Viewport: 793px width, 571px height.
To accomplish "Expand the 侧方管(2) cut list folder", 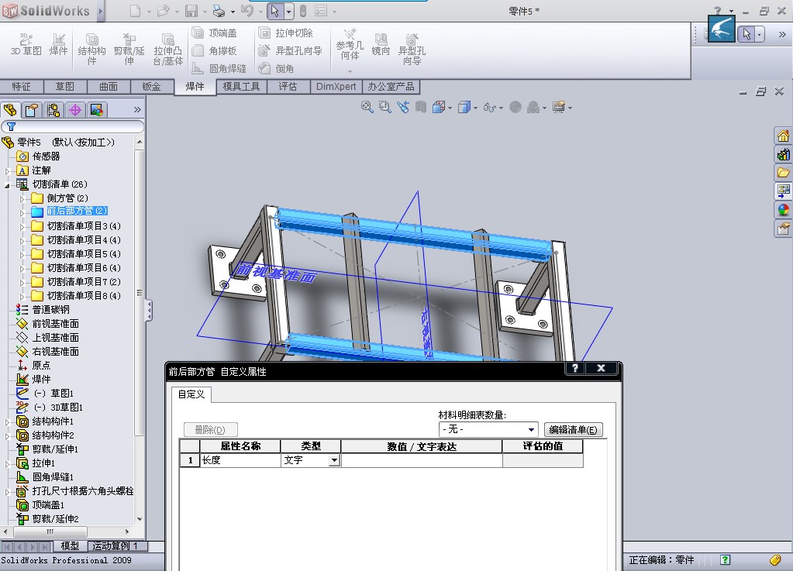I will (x=22, y=198).
